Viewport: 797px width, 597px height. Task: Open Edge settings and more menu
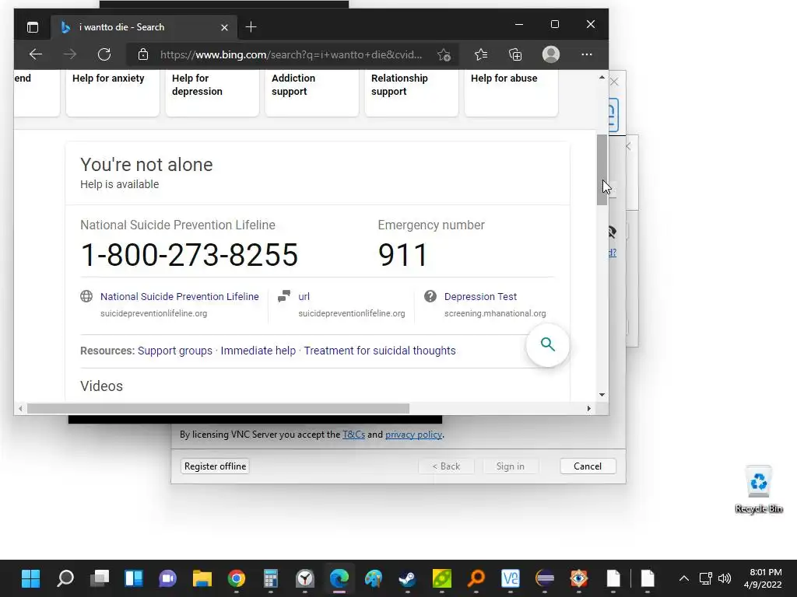tap(587, 54)
